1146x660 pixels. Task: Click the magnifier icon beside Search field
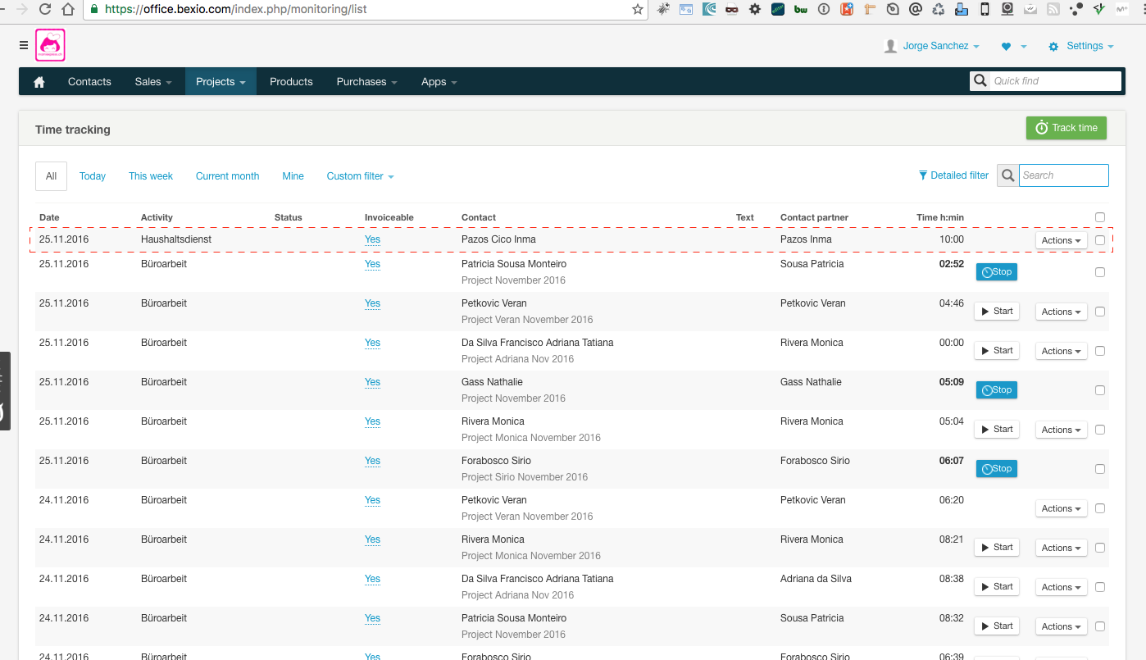[1007, 175]
